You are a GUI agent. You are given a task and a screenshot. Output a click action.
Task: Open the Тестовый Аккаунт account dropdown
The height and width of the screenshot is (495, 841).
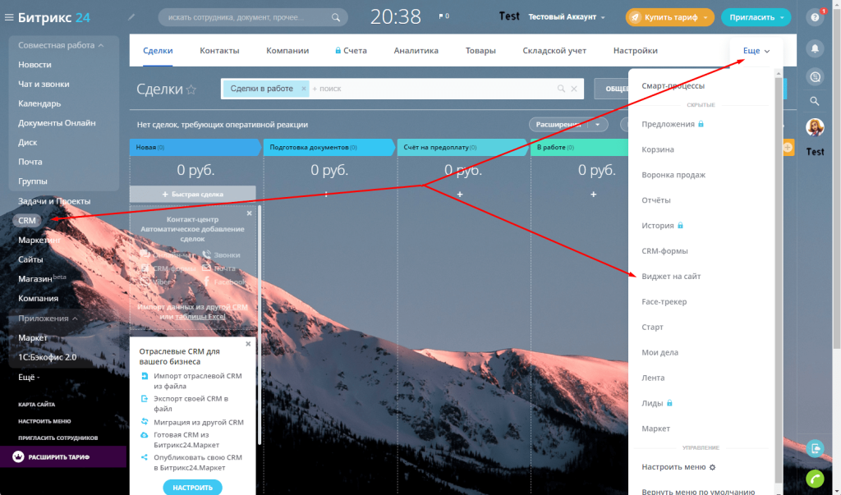click(567, 16)
